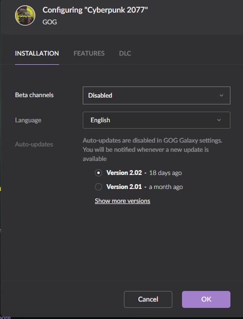Switch to the FEATURES tab
243x319 pixels.
(89, 53)
